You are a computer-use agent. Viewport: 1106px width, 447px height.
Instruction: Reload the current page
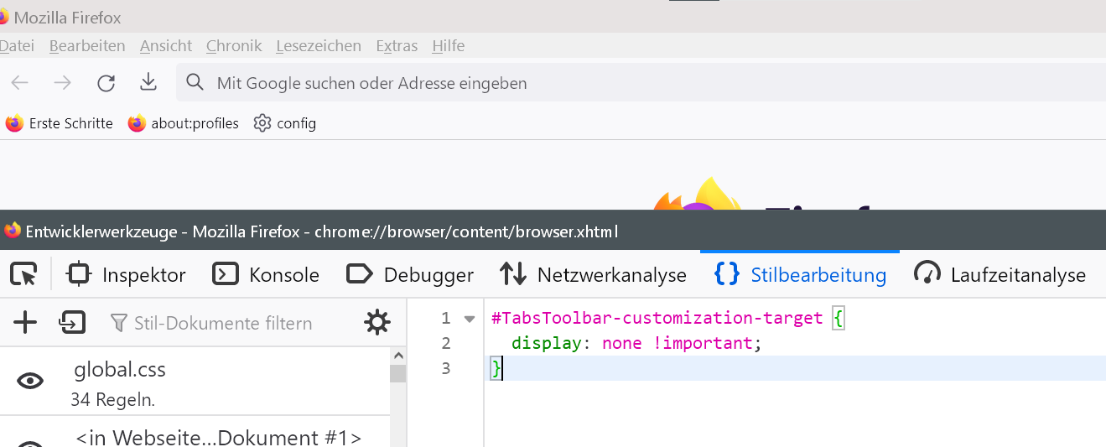(x=106, y=82)
